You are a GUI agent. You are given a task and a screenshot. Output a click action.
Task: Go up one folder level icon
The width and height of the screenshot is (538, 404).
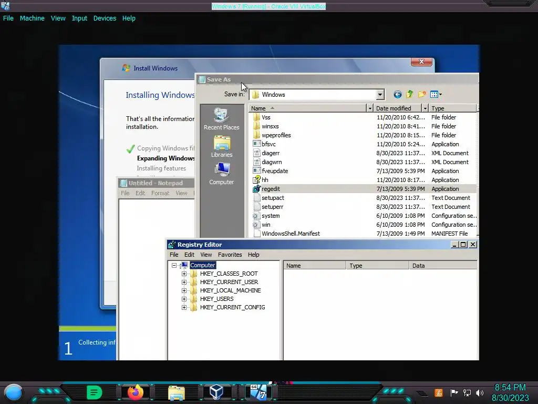[x=410, y=94]
